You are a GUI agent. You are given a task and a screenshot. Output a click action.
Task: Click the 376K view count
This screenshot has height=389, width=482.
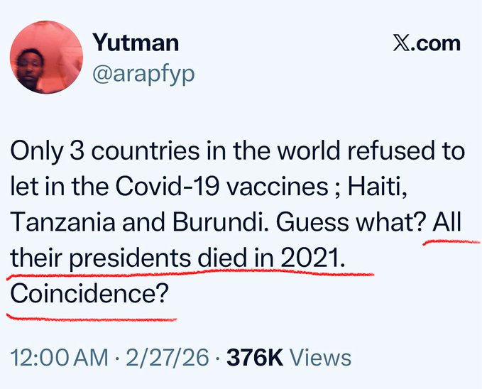click(x=255, y=357)
